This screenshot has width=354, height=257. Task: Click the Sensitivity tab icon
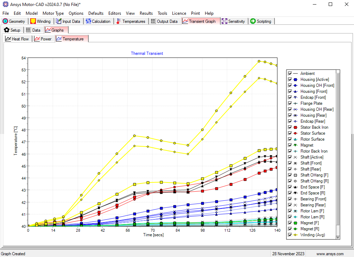pos(225,21)
